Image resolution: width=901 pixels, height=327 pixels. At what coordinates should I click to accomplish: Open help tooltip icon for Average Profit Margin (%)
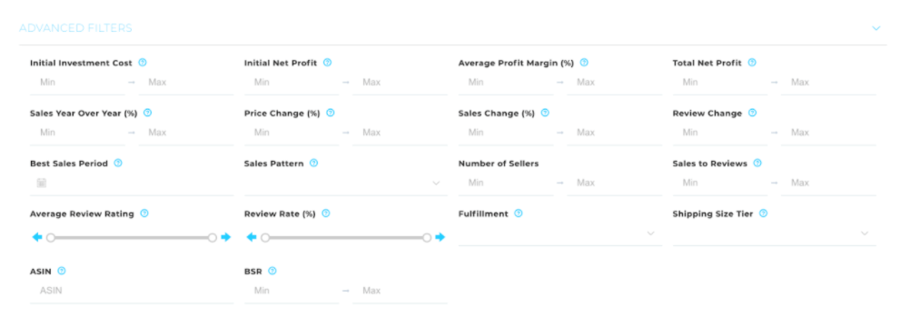[x=584, y=63]
